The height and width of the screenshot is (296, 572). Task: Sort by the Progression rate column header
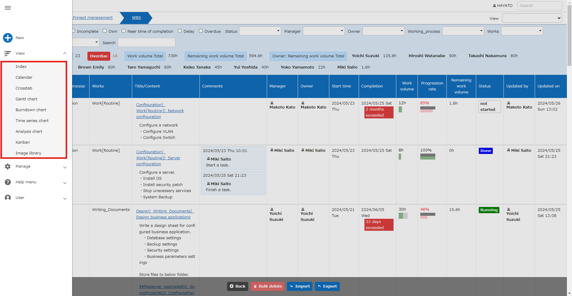(x=432, y=86)
